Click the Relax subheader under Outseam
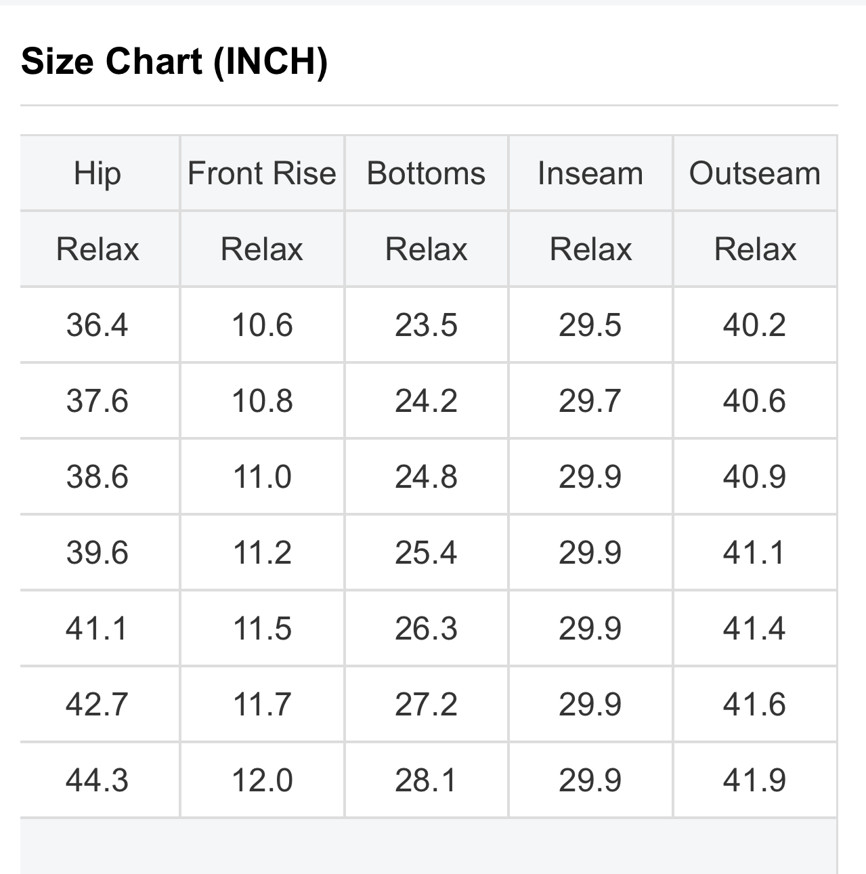Image resolution: width=866 pixels, height=874 pixels. [x=754, y=249]
